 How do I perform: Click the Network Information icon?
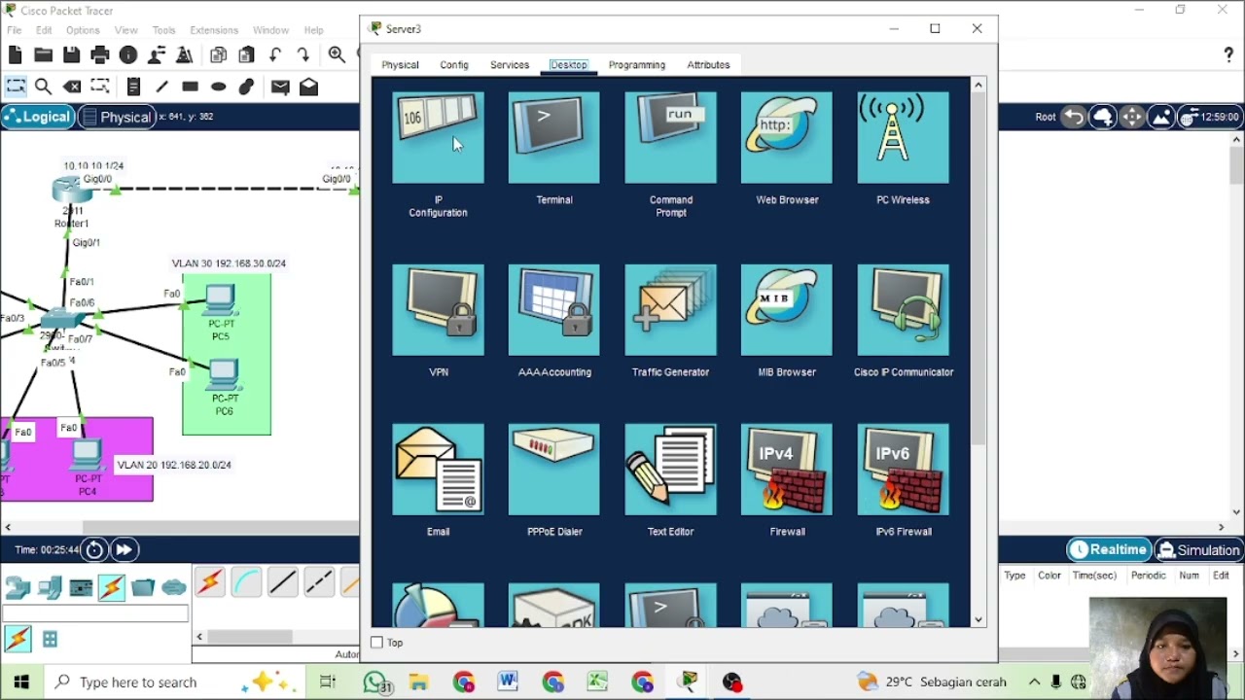tap(128, 55)
